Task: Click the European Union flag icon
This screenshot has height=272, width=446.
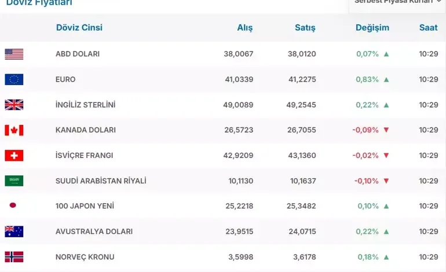Action: click(14, 79)
